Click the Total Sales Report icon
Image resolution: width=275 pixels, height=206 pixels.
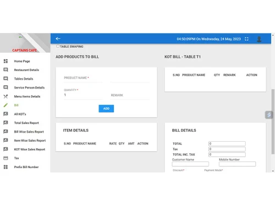(5, 123)
